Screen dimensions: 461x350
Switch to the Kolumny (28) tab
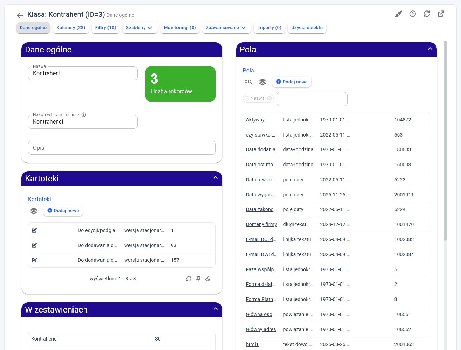click(71, 28)
